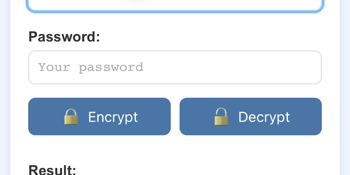The image size is (350, 175).
Task: Click the gold locked padlock emoji
Action: (x=71, y=117)
